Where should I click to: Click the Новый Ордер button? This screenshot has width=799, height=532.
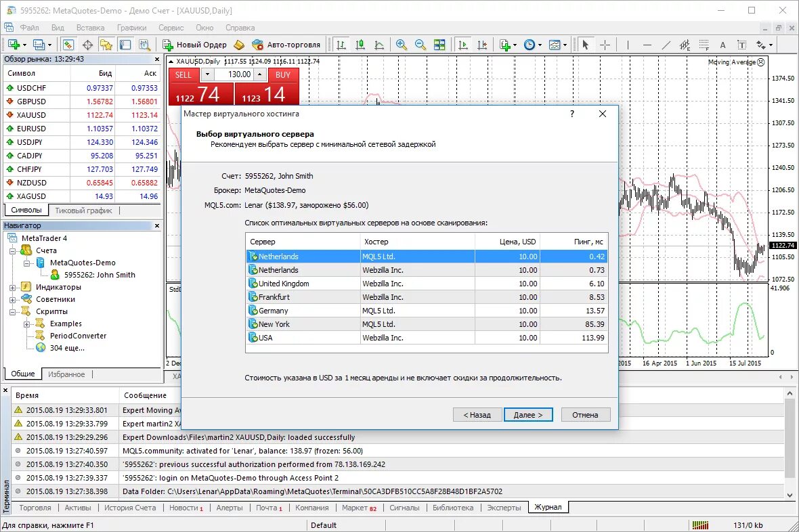coord(194,45)
